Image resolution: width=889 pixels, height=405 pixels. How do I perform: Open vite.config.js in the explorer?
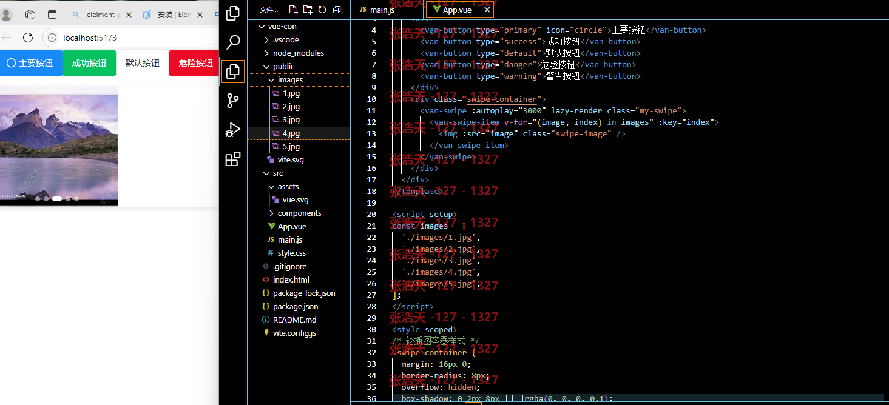pos(294,333)
